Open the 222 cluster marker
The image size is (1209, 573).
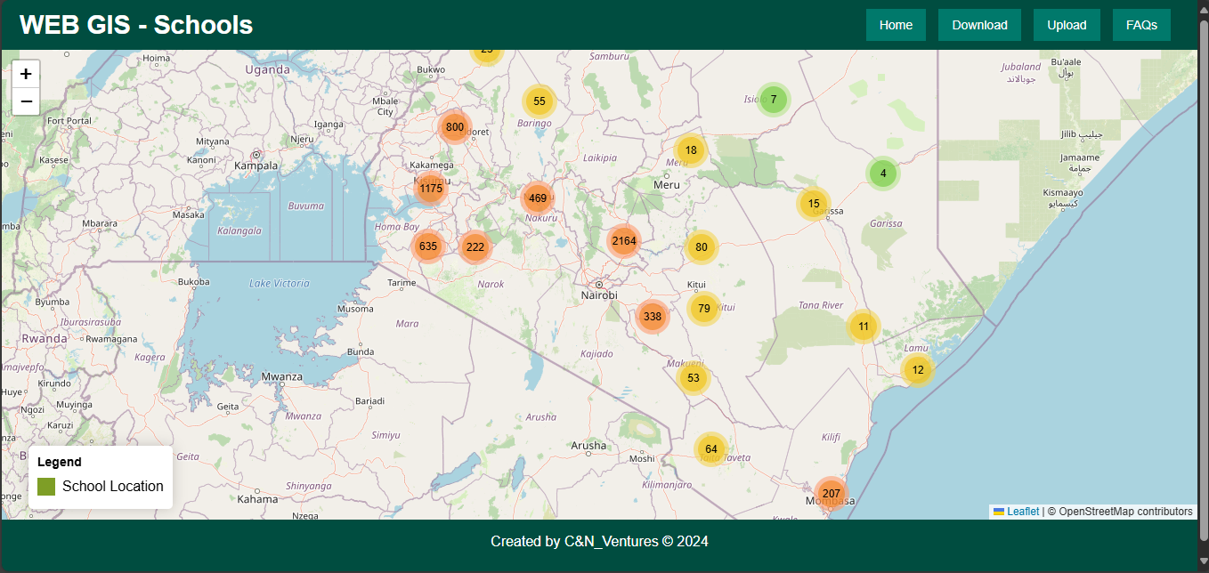point(475,247)
